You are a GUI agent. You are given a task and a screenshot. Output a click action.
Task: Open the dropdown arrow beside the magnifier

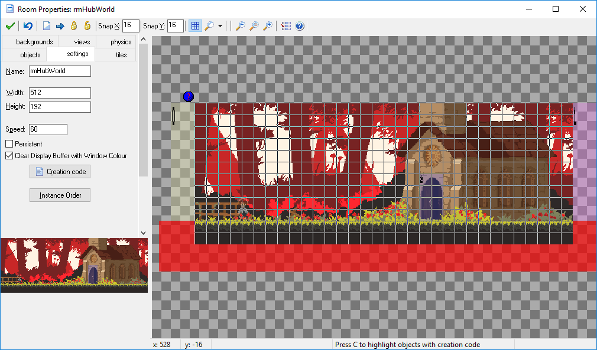(220, 26)
